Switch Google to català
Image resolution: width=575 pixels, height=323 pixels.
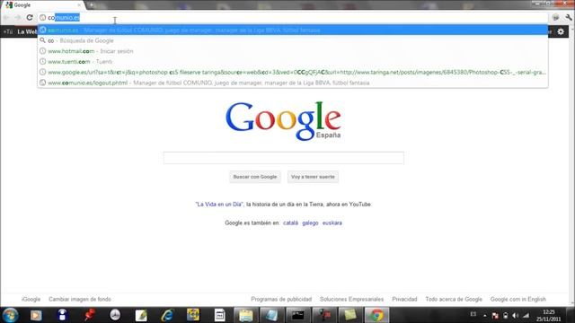coord(290,223)
